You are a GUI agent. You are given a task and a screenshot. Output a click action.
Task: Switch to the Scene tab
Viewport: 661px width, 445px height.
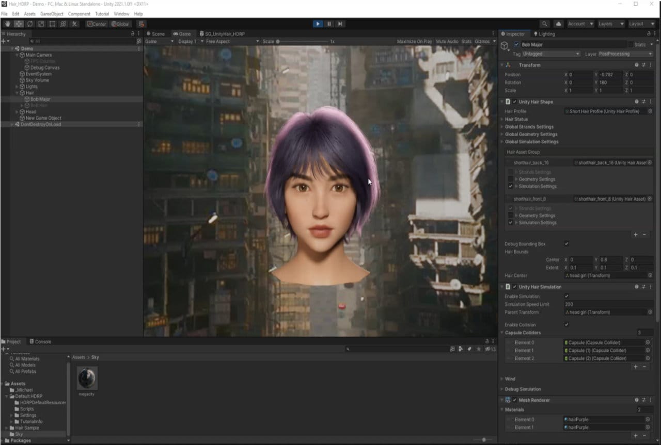coord(156,34)
